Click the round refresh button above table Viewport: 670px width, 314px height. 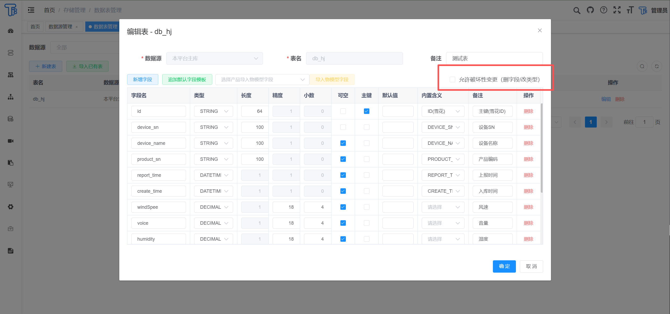[657, 66]
